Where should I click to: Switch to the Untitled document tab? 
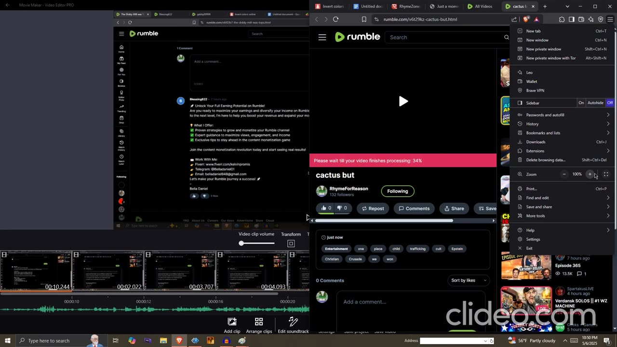pos(368,6)
